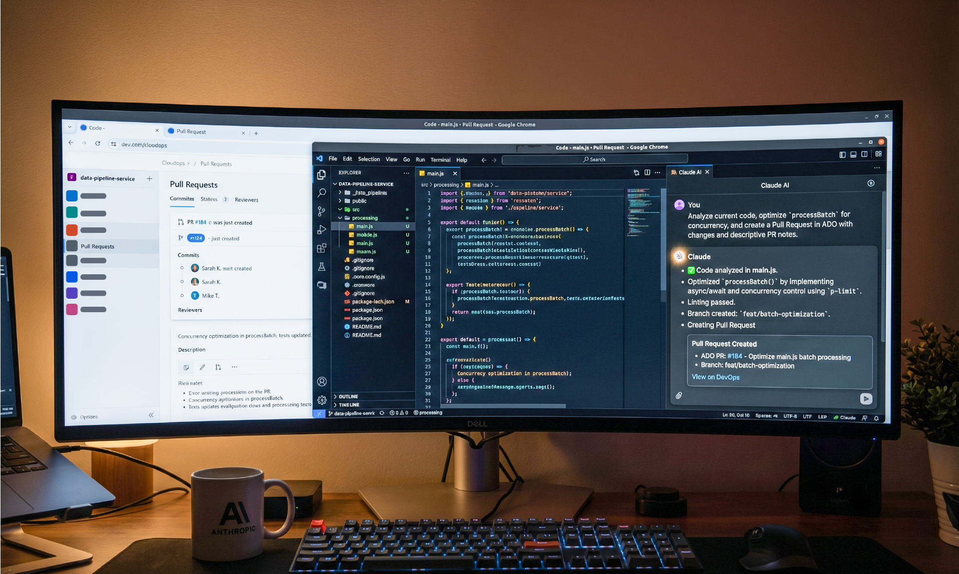Image resolution: width=959 pixels, height=574 pixels.
Task: Collapse the DevOps sidebar with double chevron
Action: pyautogui.click(x=151, y=415)
